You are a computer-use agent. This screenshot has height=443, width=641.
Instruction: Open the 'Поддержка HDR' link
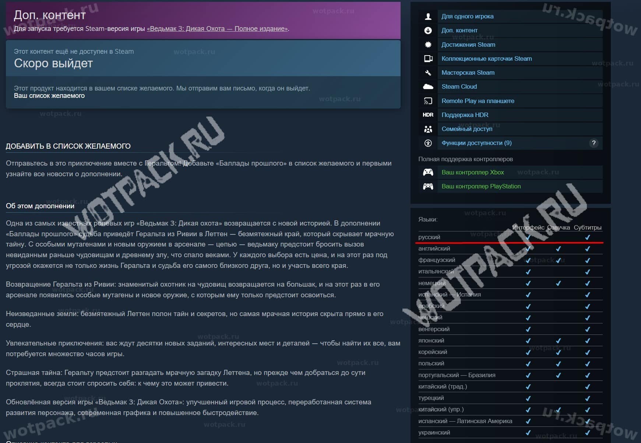coord(465,115)
